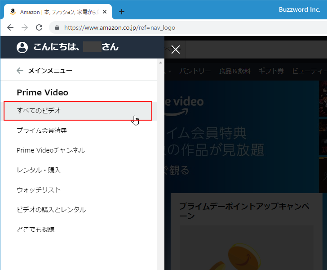
Task: Close side menu with the X icon
Action: tap(176, 49)
